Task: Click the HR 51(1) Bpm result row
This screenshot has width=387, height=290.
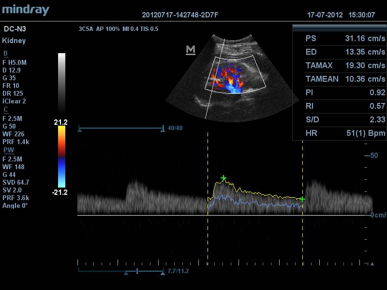Action: tap(345, 133)
